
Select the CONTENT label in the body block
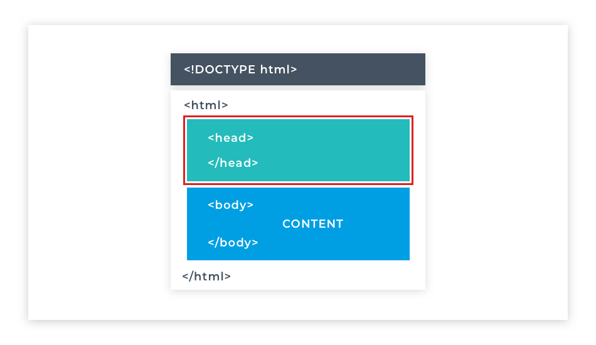point(313,224)
